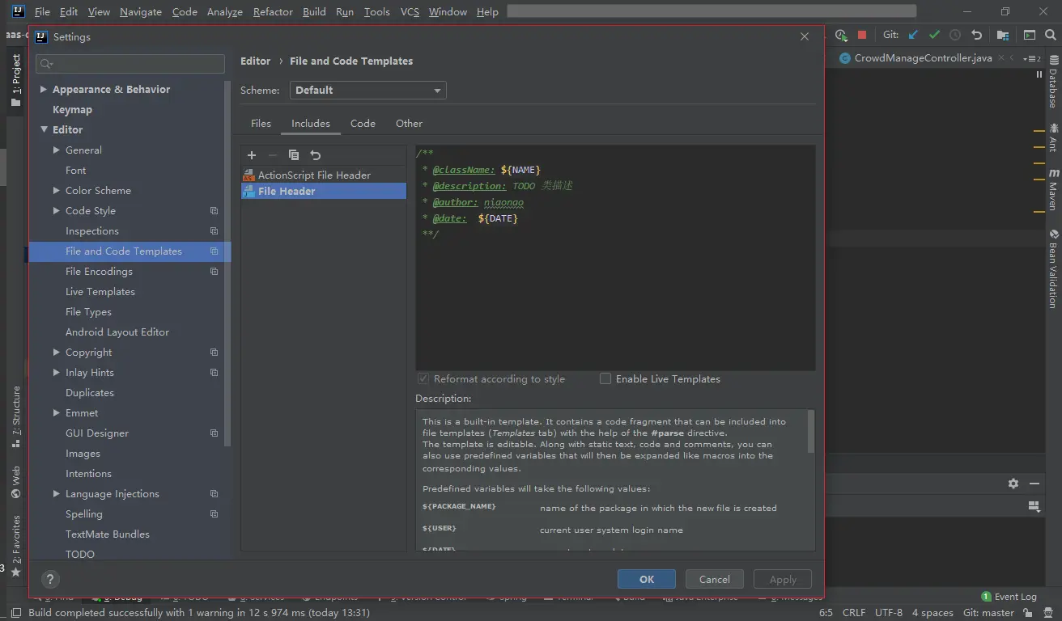Click OK to save settings
Image resolution: width=1062 pixels, height=621 pixels.
(647, 579)
